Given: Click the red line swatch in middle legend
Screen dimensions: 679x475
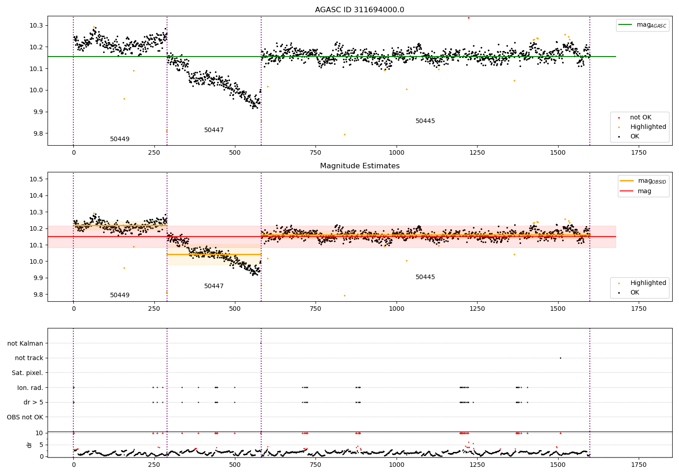Looking at the screenshot, I should point(627,191).
